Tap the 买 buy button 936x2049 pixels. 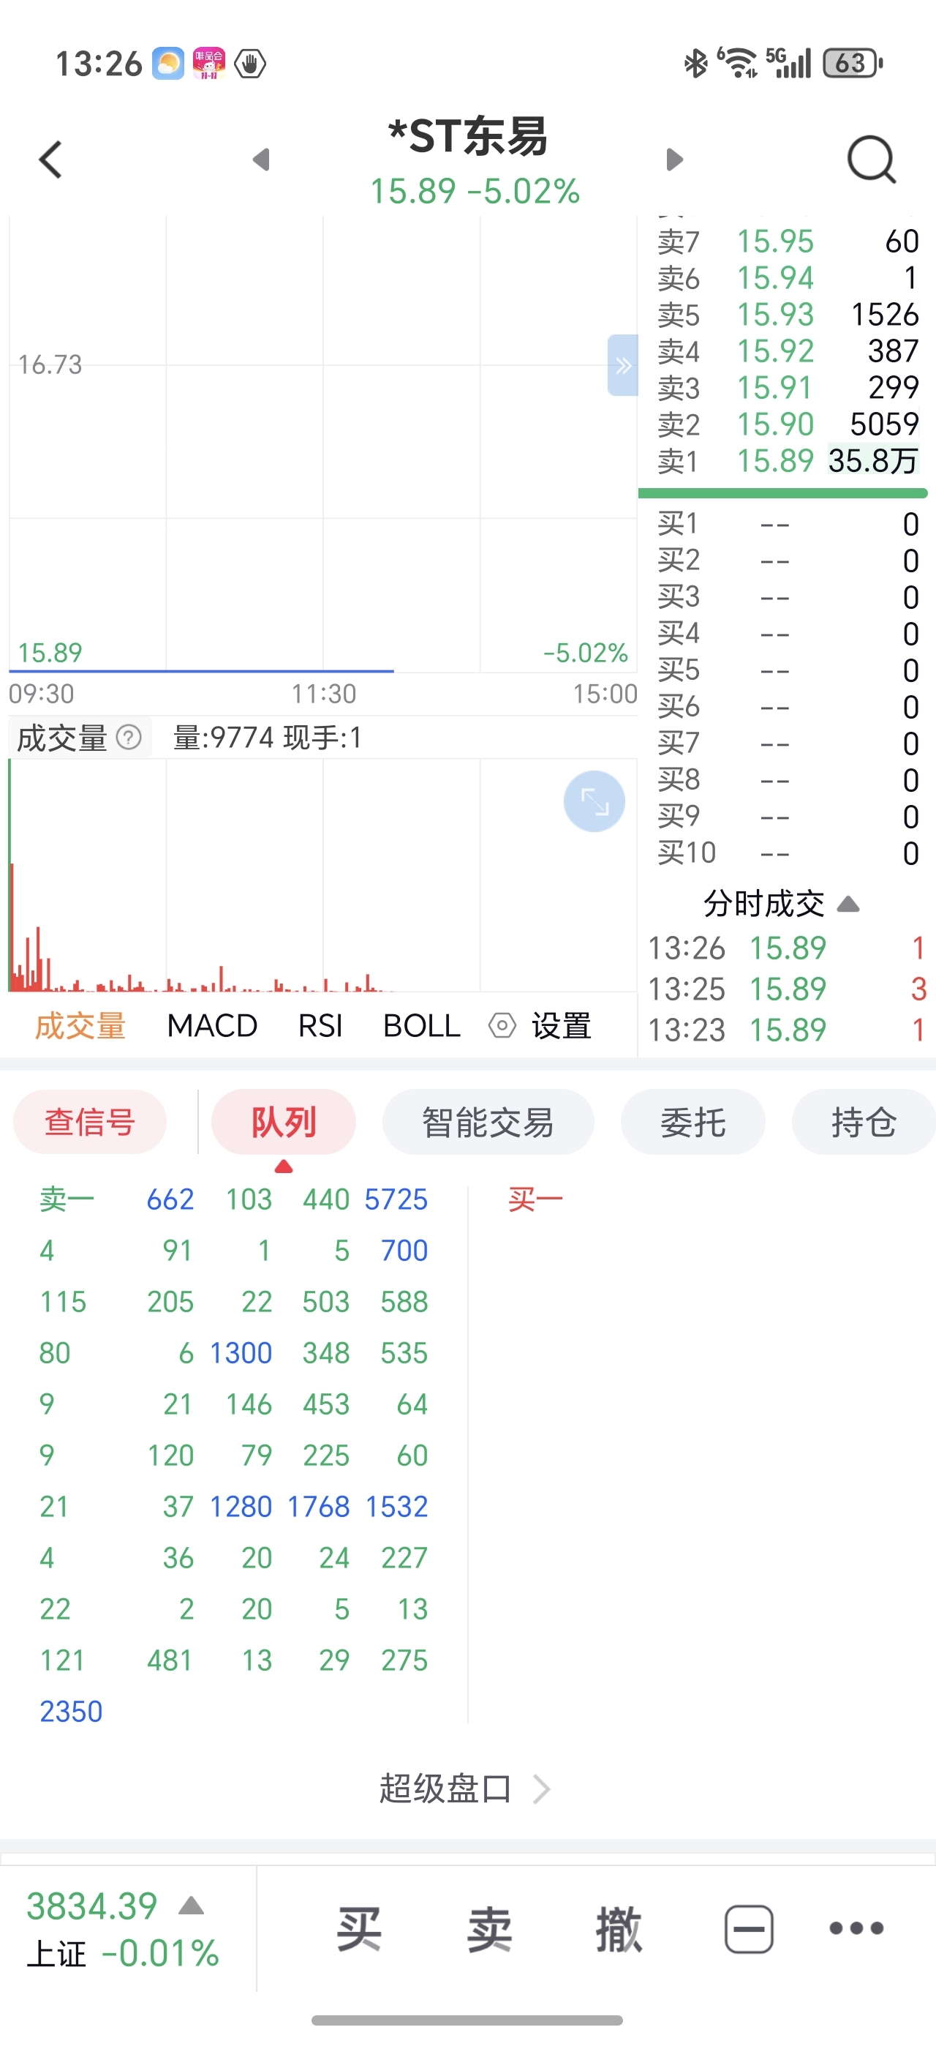point(359,1929)
